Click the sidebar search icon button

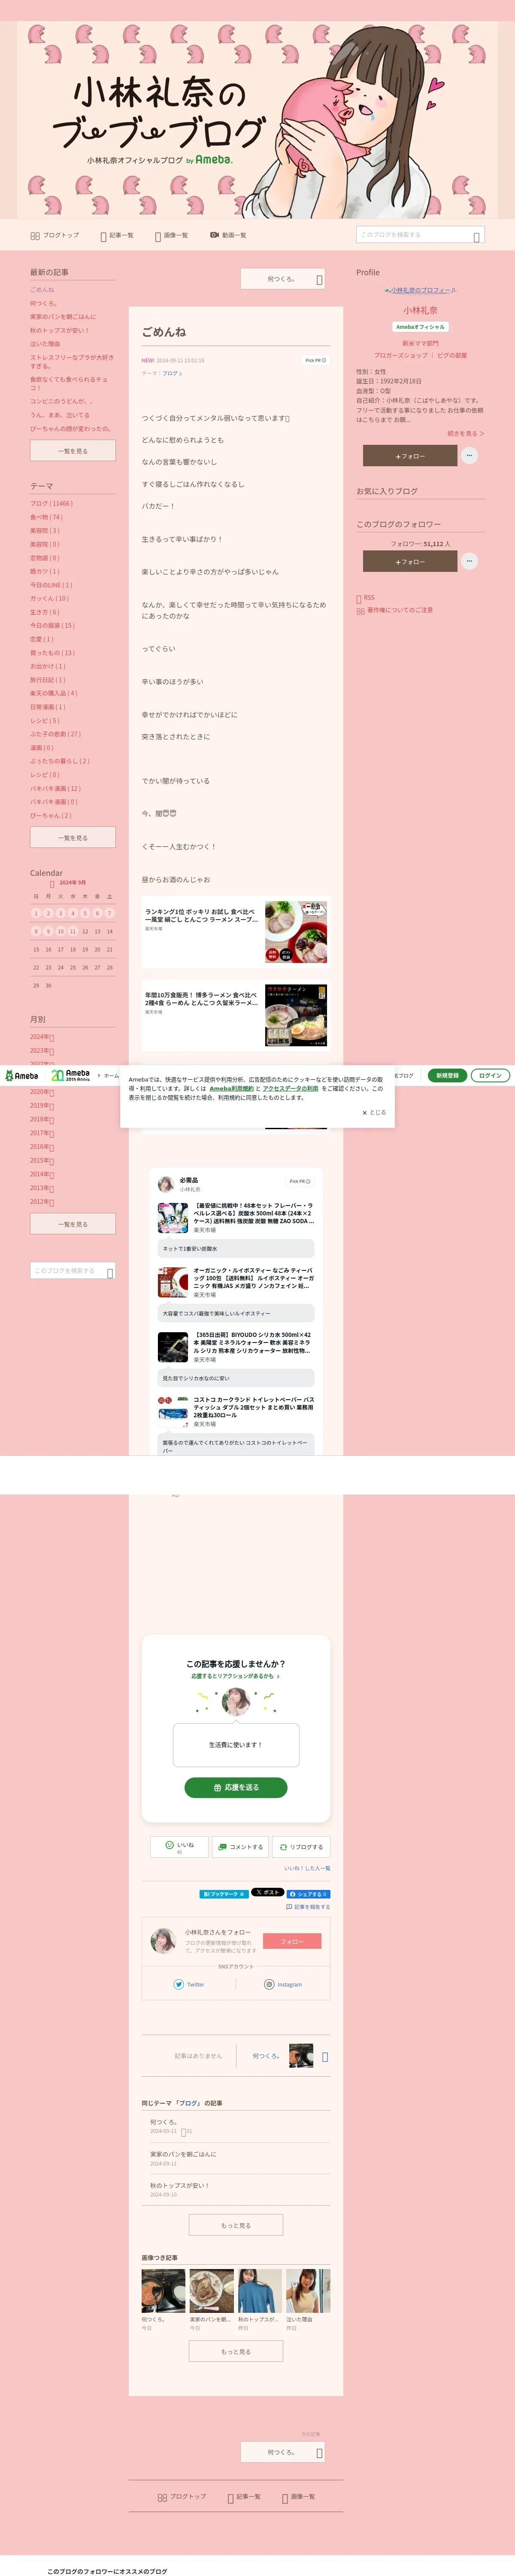click(x=110, y=1272)
